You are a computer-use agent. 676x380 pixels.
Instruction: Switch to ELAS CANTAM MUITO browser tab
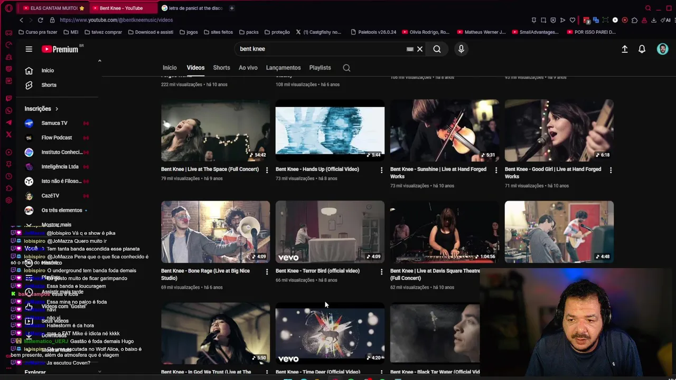pos(53,8)
